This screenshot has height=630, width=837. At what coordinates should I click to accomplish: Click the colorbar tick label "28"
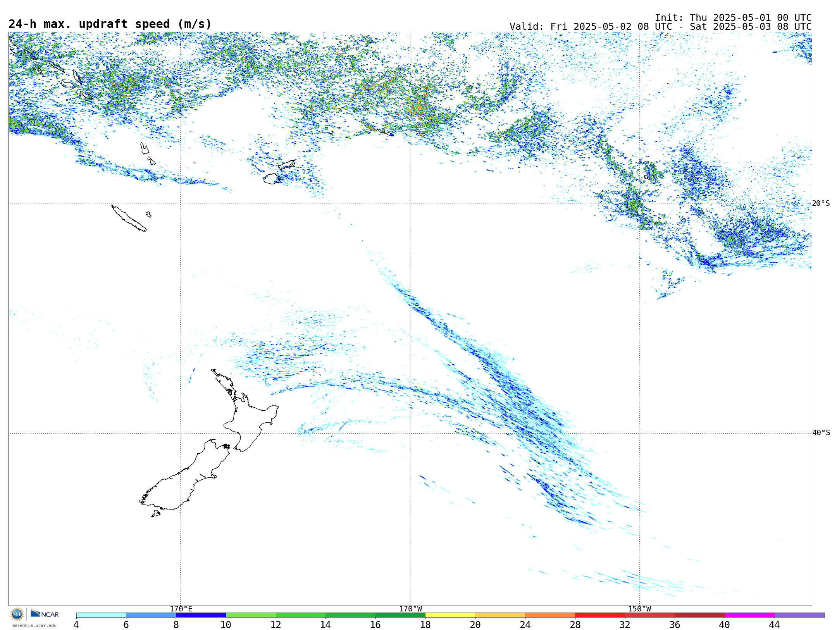click(575, 625)
